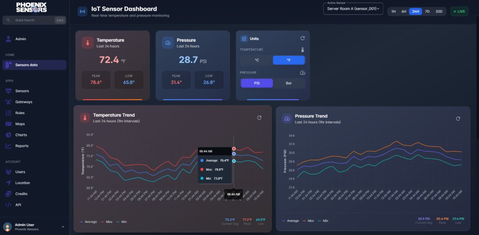479x235 pixels.
Task: Switch pressure unit to Bar
Action: [x=289, y=83]
